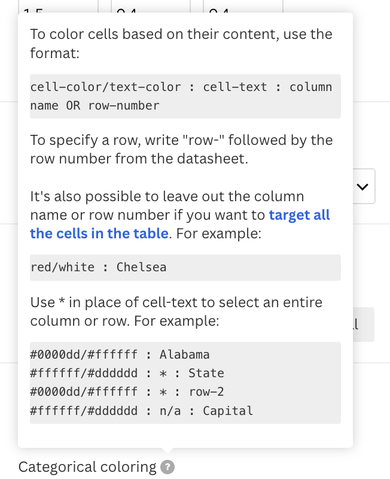390x479 pixels.
Task: Select the rightmost table cell showing 0.4
Action: click(x=243, y=6)
